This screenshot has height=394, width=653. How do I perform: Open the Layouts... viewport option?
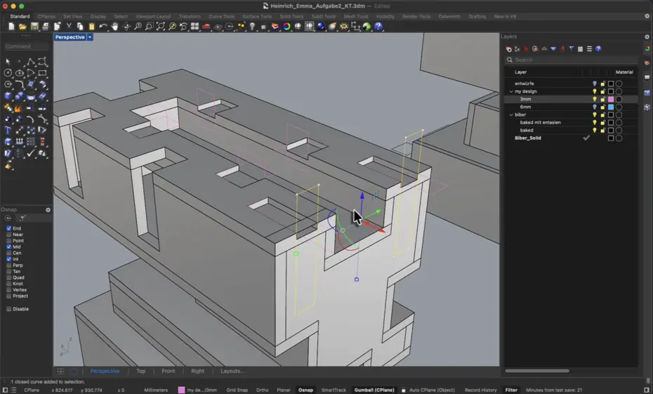(x=232, y=371)
